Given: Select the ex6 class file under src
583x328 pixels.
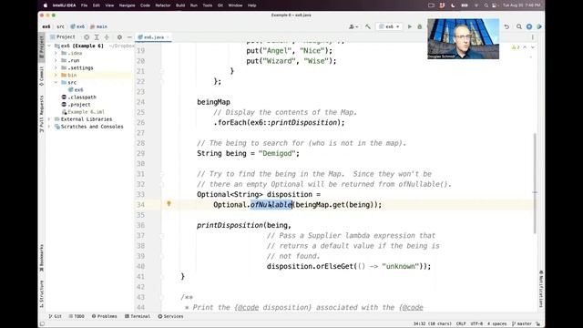Looking at the screenshot, I should [x=76, y=89].
